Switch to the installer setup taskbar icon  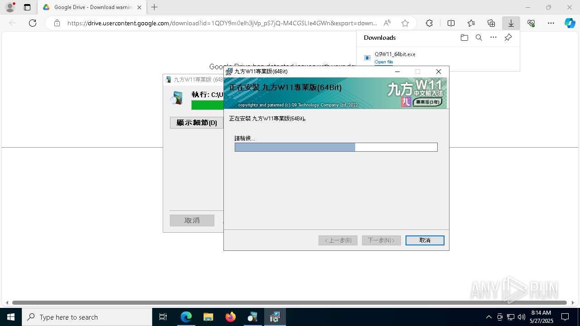275,317
